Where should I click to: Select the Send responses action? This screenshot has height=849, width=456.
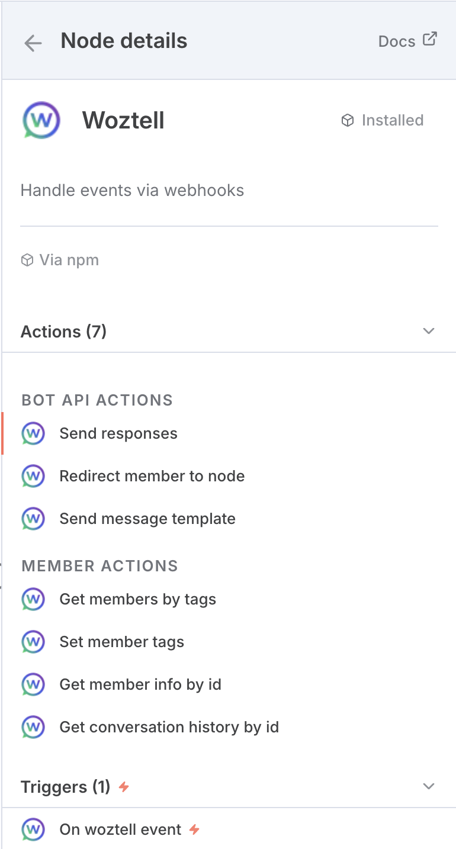coord(118,433)
